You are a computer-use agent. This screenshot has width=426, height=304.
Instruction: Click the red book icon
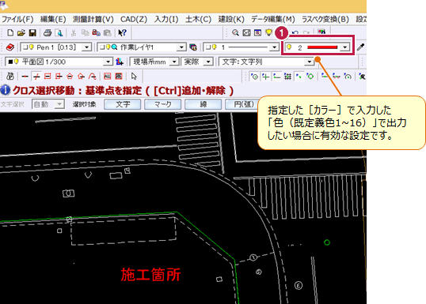point(10,47)
